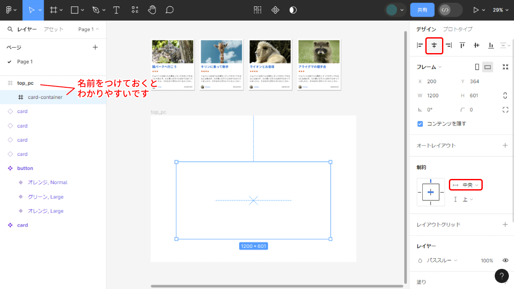The image size is (514, 289).
Task: Click the 共有 share button
Action: tap(422, 10)
